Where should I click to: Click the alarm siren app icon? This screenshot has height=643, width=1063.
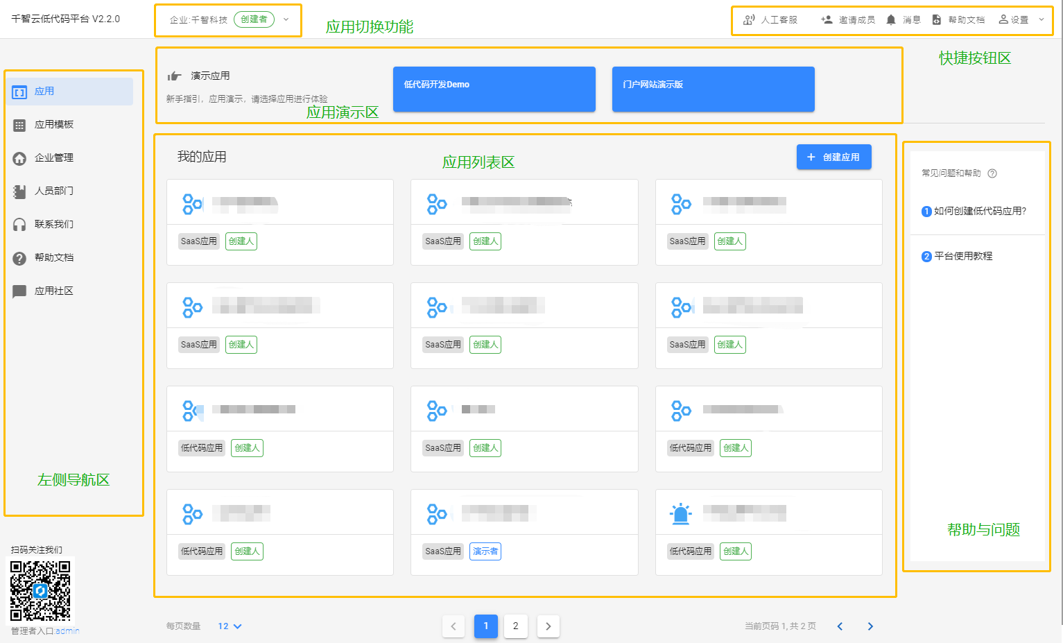pyautogui.click(x=681, y=514)
